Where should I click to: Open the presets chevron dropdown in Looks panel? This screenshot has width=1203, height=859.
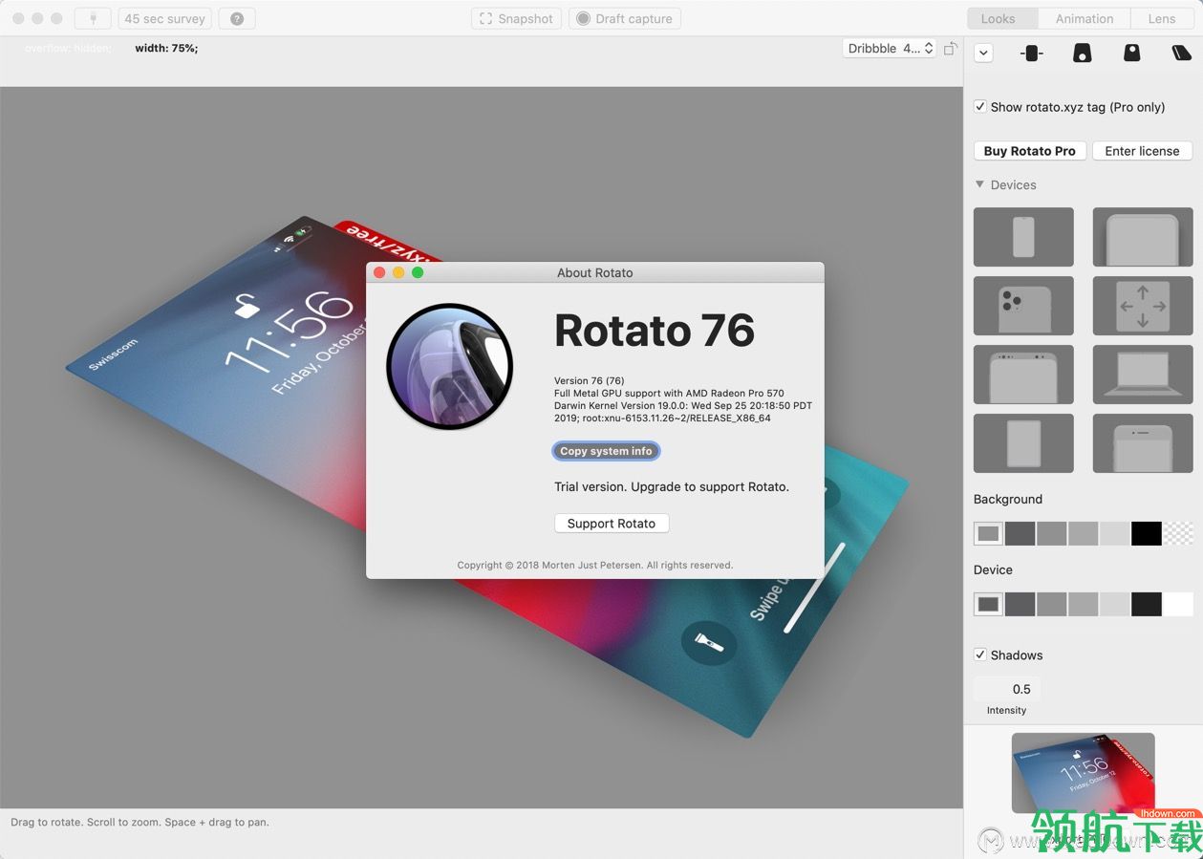click(x=983, y=54)
